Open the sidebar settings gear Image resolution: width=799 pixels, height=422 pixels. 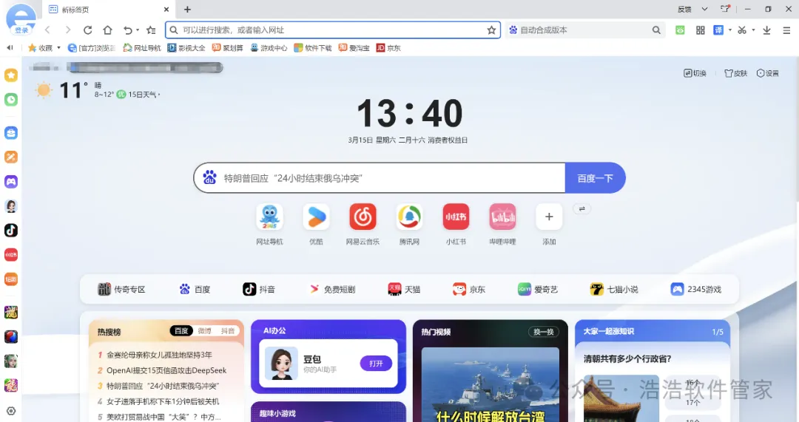tap(10, 410)
